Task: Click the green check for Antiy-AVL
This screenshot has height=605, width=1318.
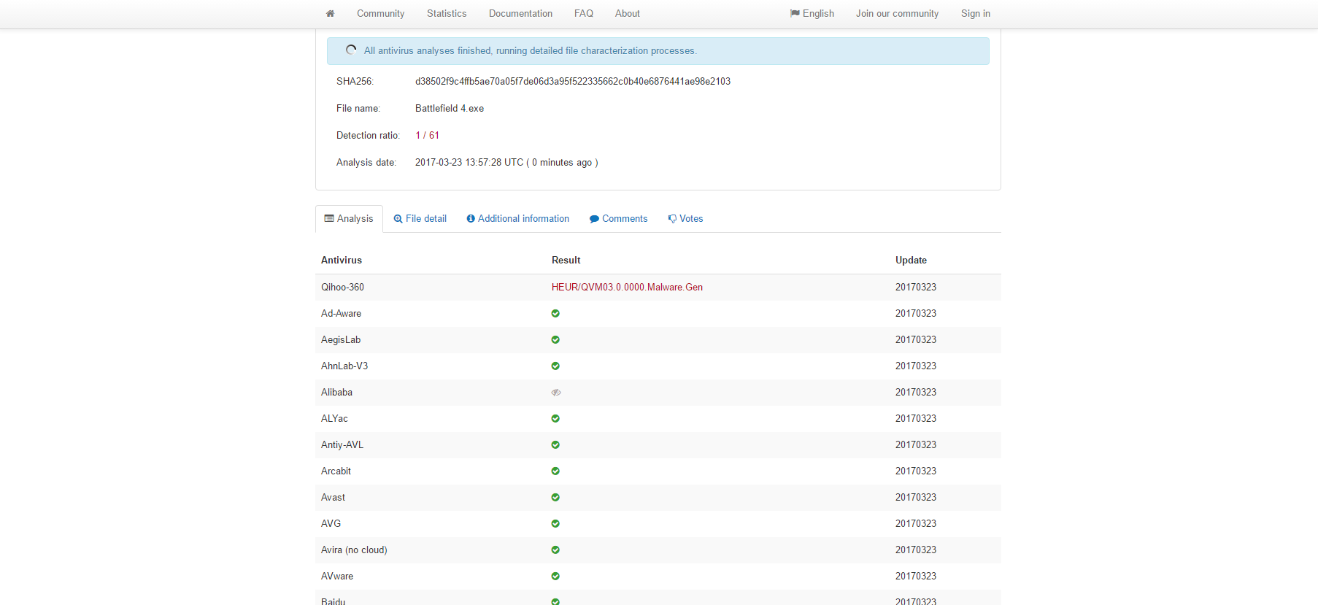Action: click(x=555, y=445)
